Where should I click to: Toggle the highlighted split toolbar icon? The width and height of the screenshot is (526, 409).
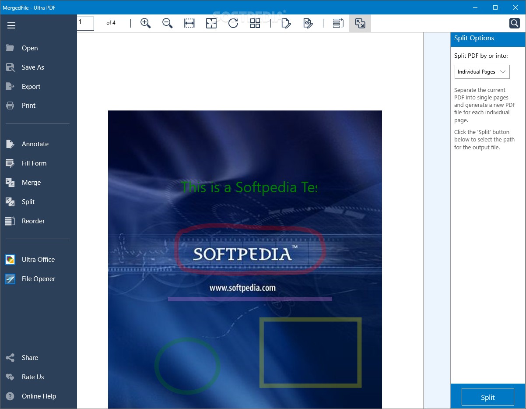pyautogui.click(x=360, y=23)
